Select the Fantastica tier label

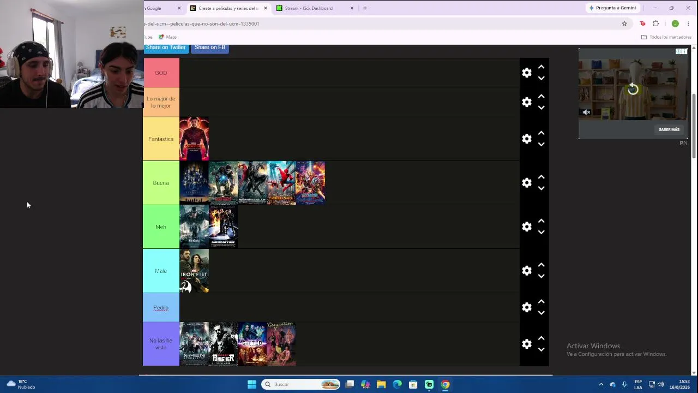click(x=161, y=139)
